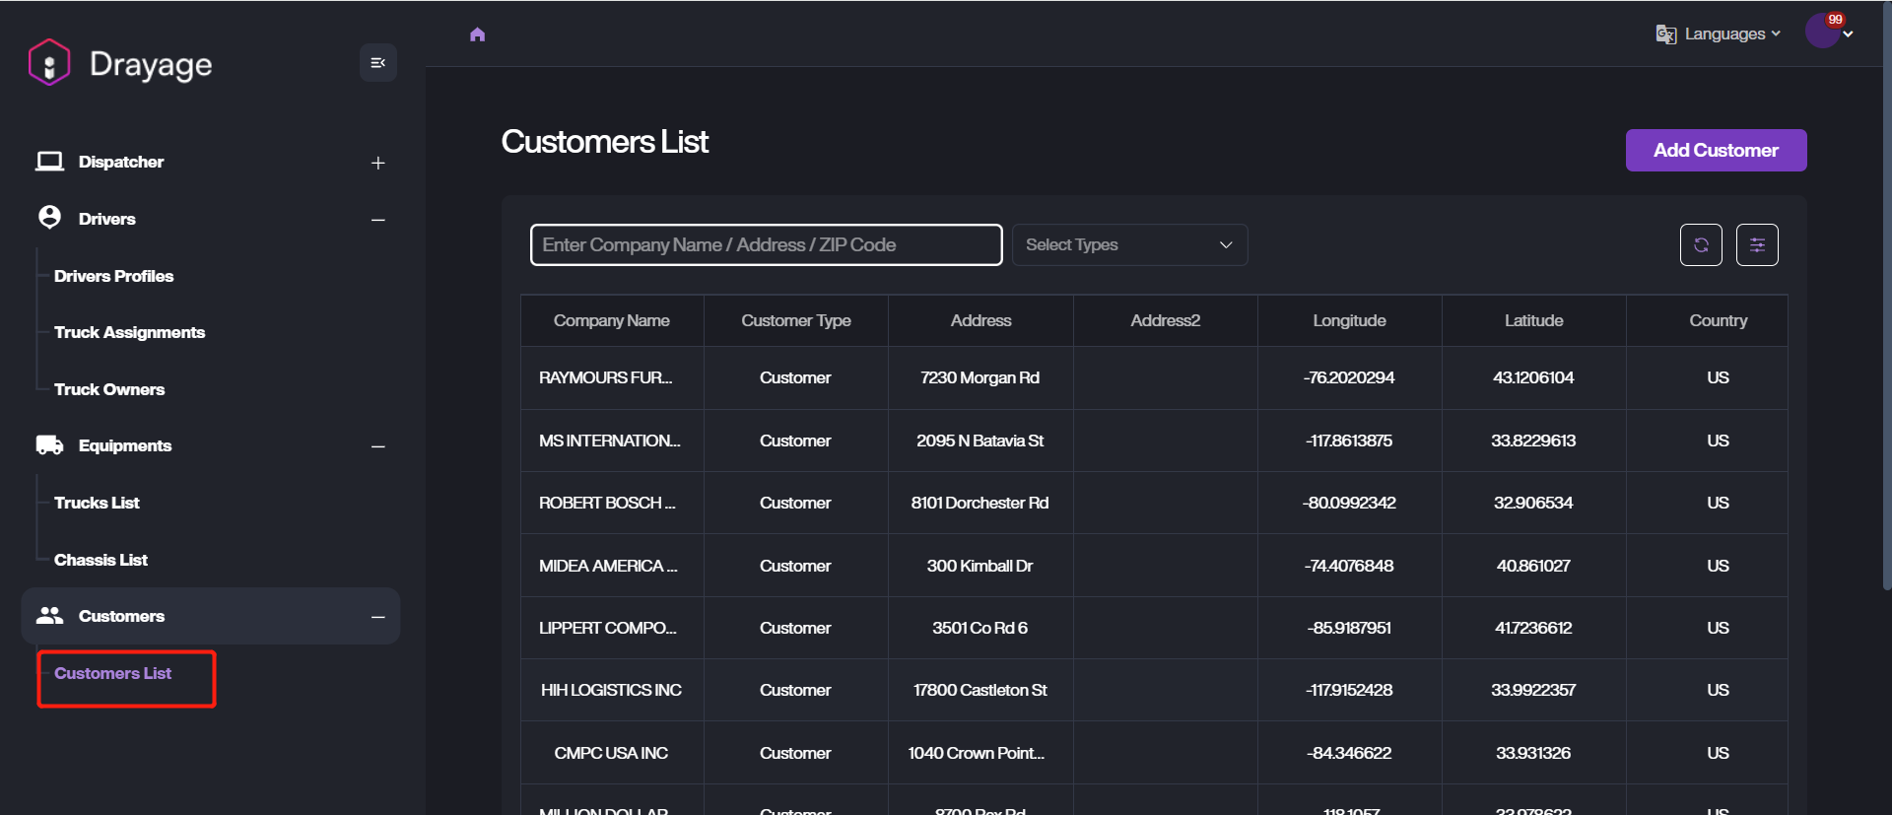The image size is (1892, 815).
Task: Click the Drayage logo icon
Action: click(49, 63)
